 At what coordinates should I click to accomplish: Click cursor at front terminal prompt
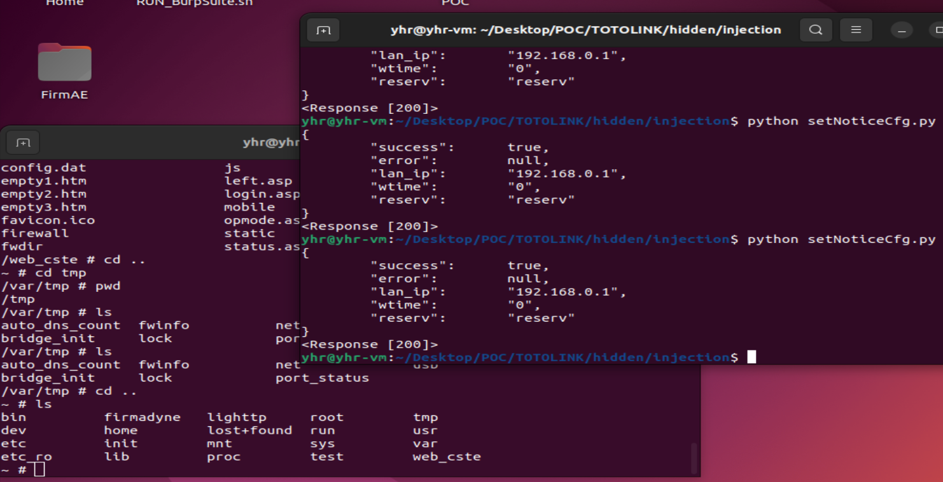tap(751, 357)
